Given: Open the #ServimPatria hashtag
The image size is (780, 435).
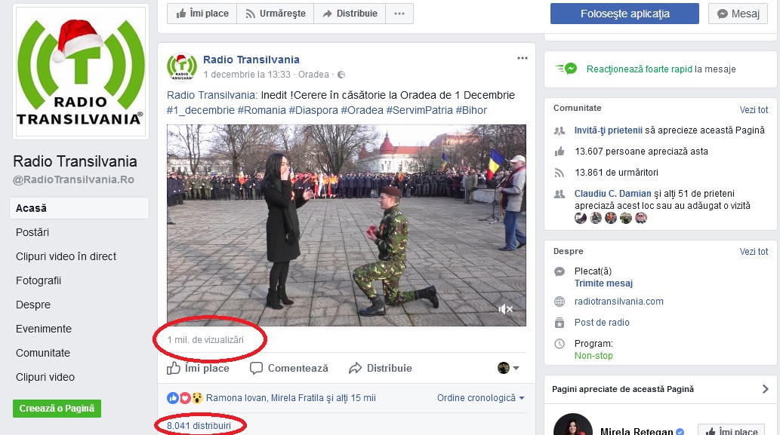Looking at the screenshot, I should click(419, 110).
